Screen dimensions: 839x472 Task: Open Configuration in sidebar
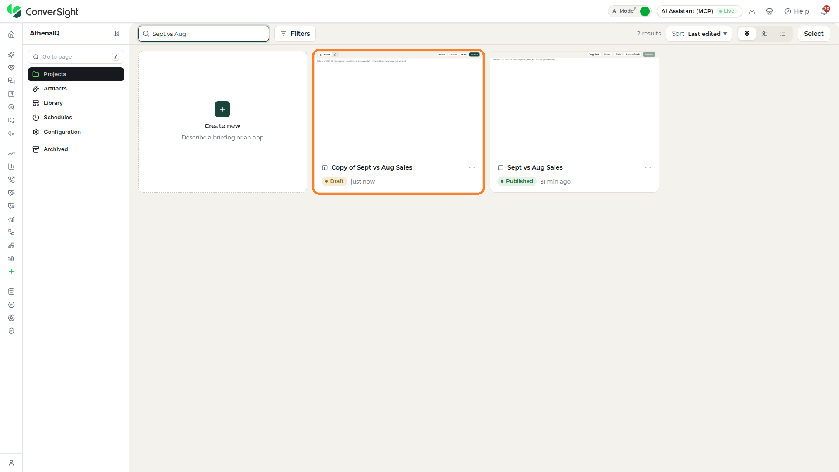click(76, 132)
